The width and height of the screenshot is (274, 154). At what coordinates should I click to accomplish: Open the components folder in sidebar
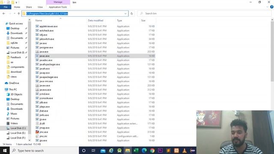pos(17,67)
